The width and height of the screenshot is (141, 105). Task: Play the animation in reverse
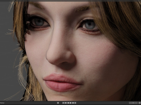(68, 103)
